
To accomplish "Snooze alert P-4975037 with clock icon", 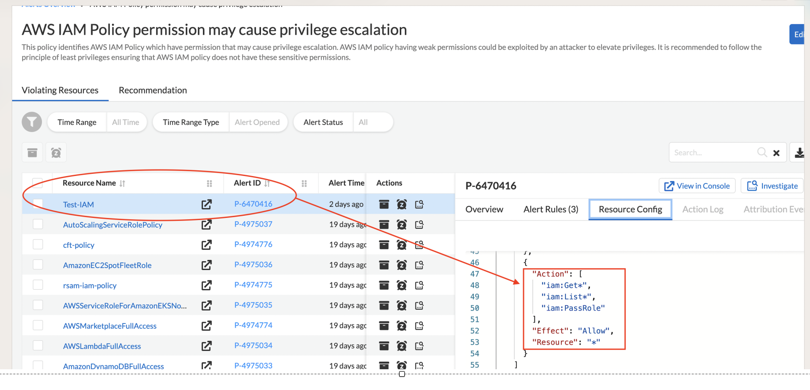I will pos(402,224).
